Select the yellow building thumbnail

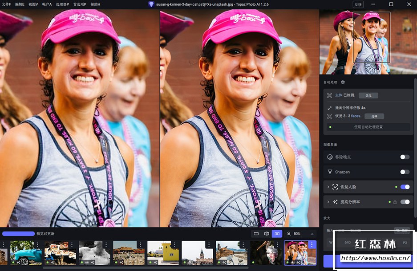pyautogui.click(x=163, y=253)
